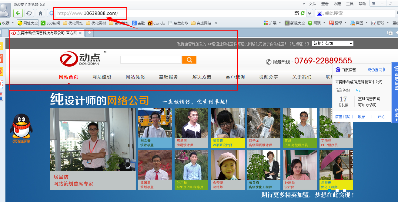Open the 优化网址 bookmark folder
The width and height of the screenshot is (398, 202).
tap(73, 23)
